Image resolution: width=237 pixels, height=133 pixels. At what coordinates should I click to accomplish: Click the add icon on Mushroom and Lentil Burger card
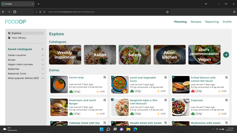click(105, 100)
